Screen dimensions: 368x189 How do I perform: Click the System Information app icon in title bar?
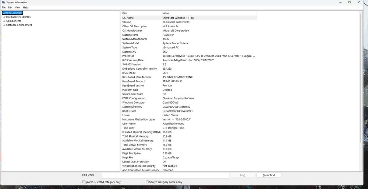(3, 2)
